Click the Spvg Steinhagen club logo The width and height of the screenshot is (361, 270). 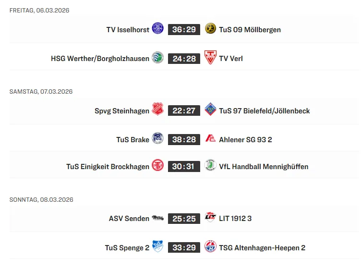tap(157, 110)
